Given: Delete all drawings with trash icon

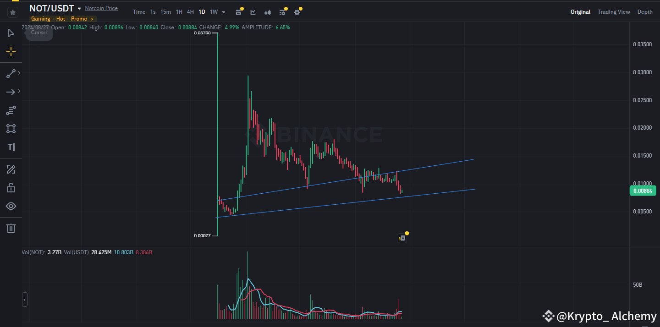Looking at the screenshot, I should [x=11, y=228].
